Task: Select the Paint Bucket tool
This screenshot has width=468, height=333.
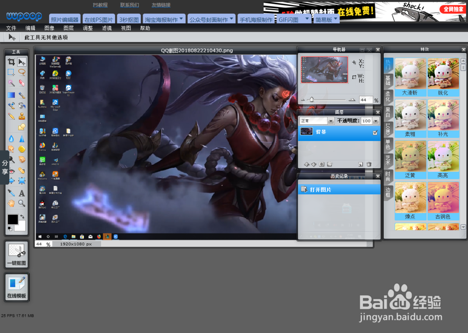Action: [22, 106]
